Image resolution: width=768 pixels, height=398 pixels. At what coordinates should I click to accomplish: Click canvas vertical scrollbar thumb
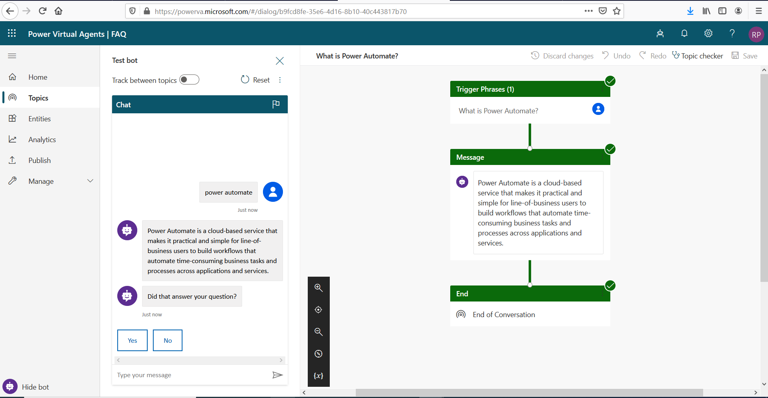[x=764, y=178]
